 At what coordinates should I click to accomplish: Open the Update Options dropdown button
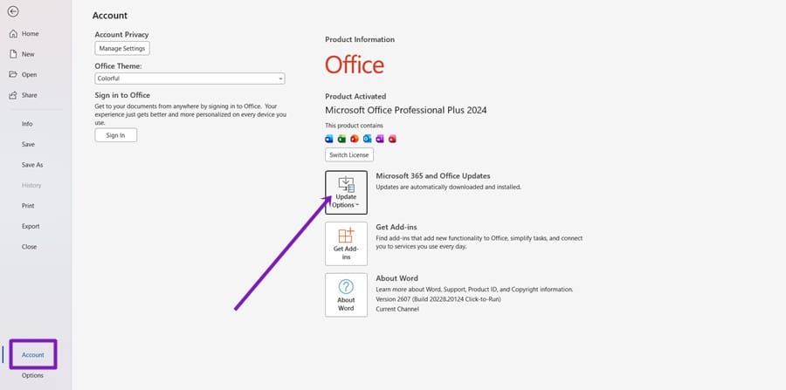[346, 193]
